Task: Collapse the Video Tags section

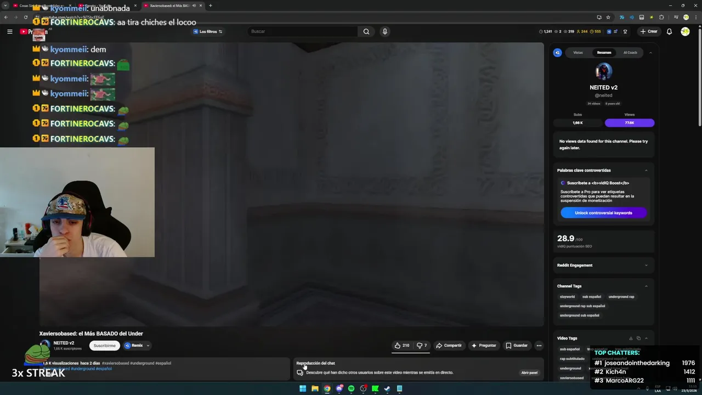Action: point(646,338)
